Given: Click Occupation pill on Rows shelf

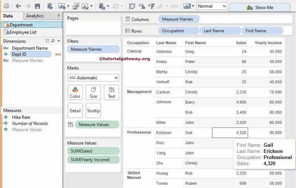Looking at the screenshot, I should tap(179, 31).
